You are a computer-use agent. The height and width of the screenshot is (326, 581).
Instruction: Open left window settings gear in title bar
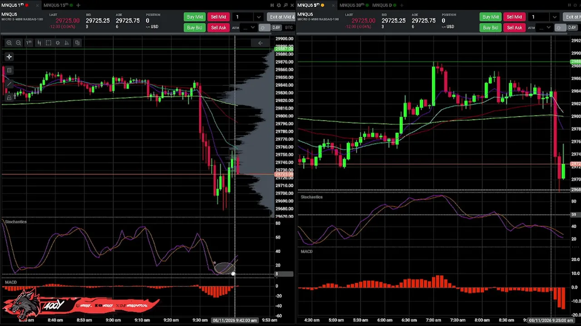279,5
